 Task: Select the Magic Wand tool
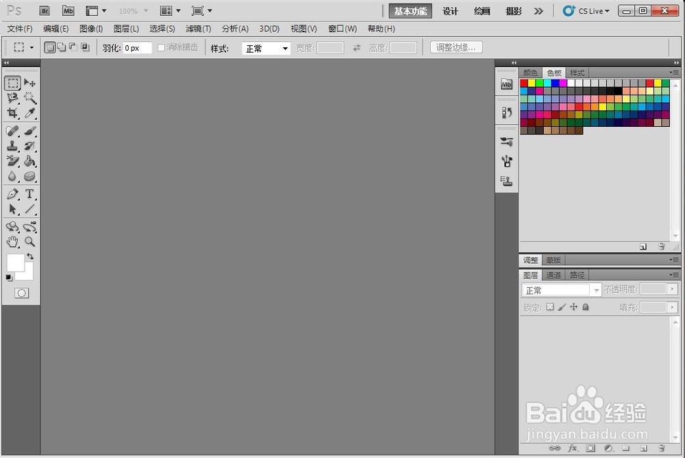(x=29, y=97)
